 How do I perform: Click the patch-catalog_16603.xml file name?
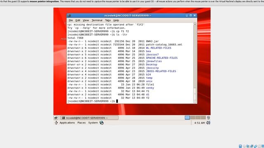click(x=164, y=45)
